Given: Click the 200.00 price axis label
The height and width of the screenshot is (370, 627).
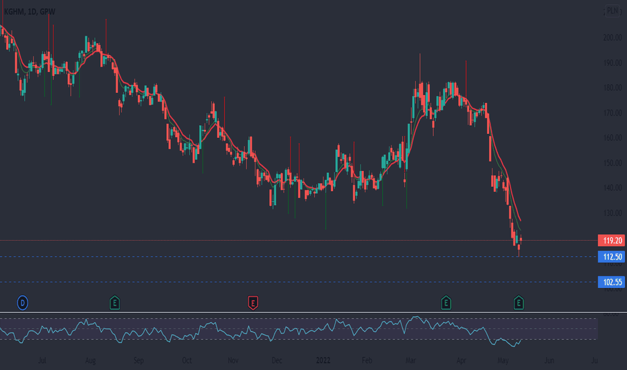Looking at the screenshot, I should pos(612,38).
